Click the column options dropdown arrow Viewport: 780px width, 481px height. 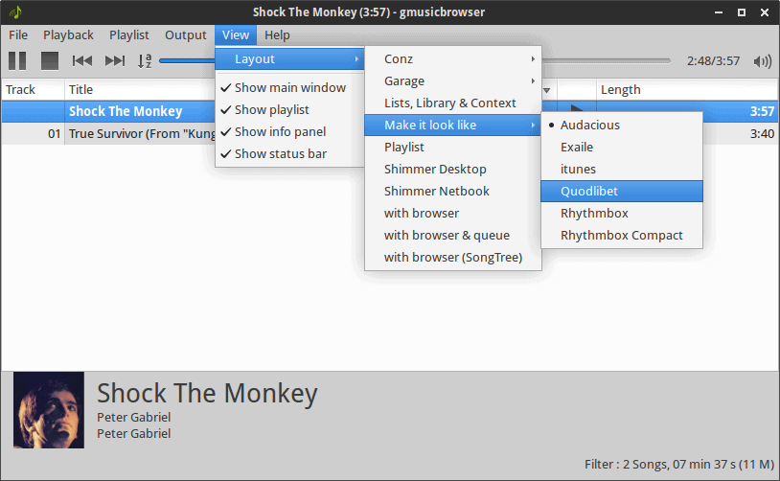547,90
